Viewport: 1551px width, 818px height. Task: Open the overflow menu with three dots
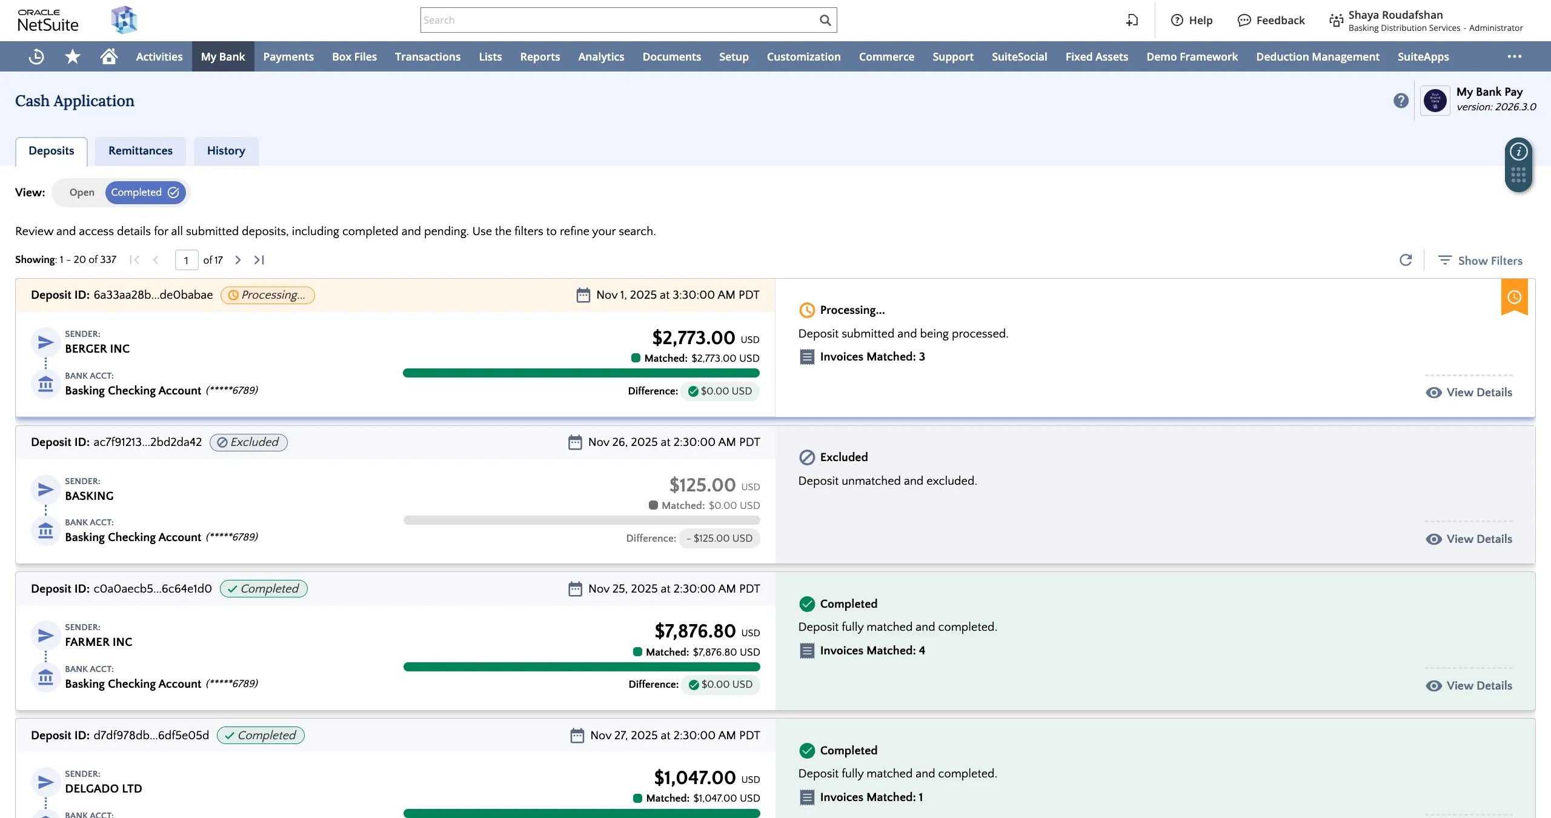tap(1515, 56)
